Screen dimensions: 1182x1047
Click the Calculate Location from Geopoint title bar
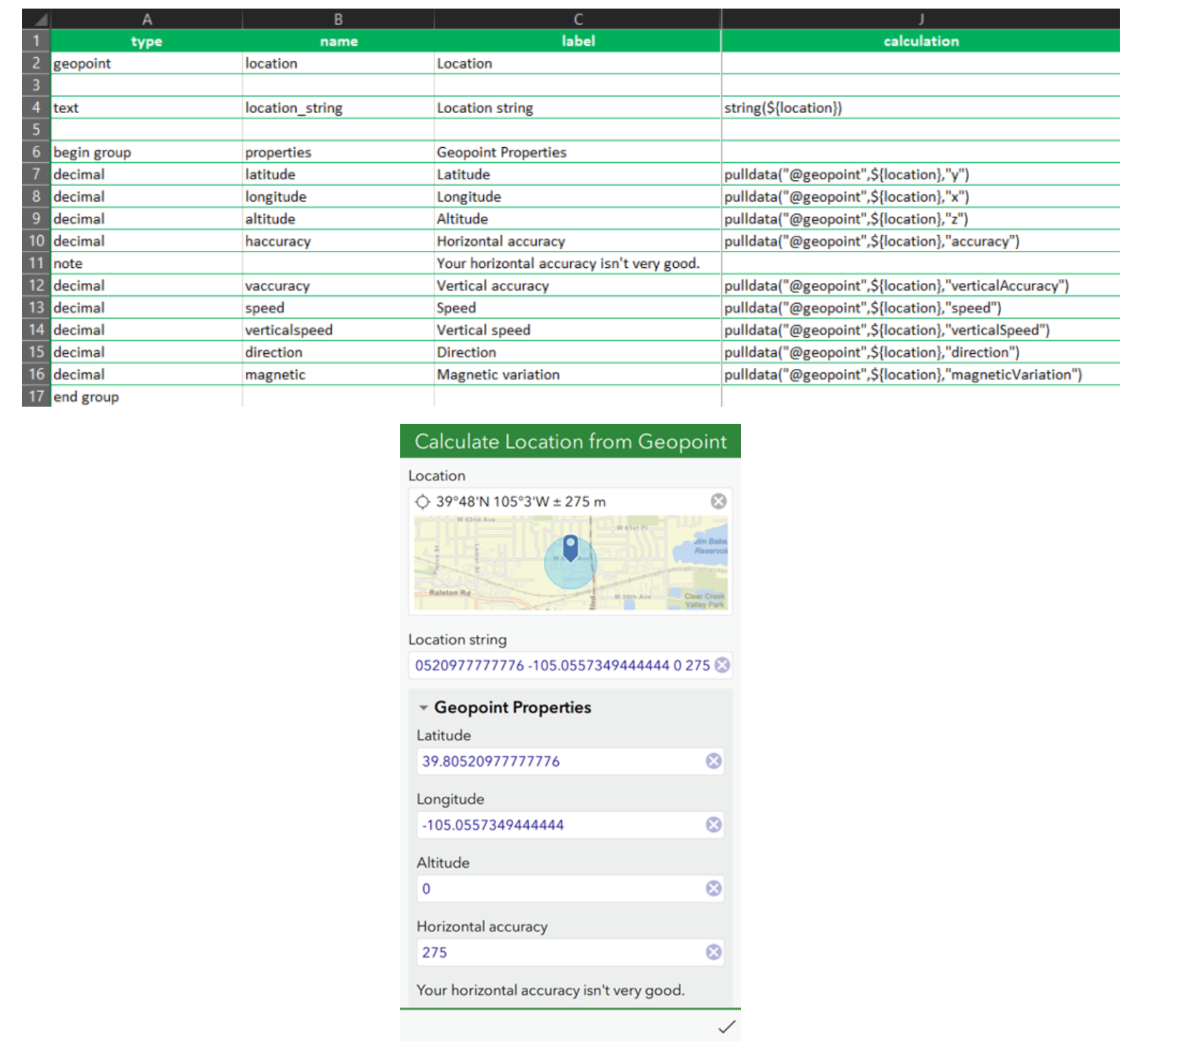click(x=570, y=441)
